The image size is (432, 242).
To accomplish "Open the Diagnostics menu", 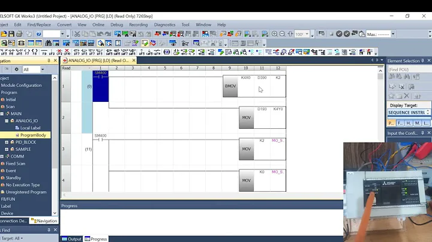I will point(165,25).
